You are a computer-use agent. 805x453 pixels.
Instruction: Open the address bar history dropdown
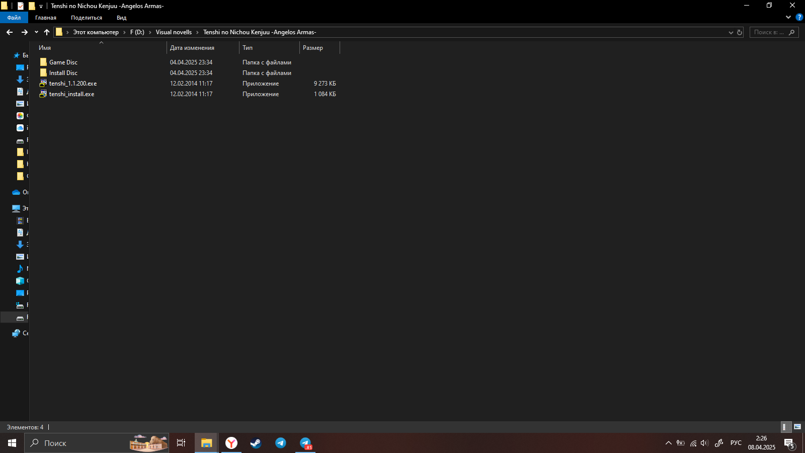(x=731, y=32)
